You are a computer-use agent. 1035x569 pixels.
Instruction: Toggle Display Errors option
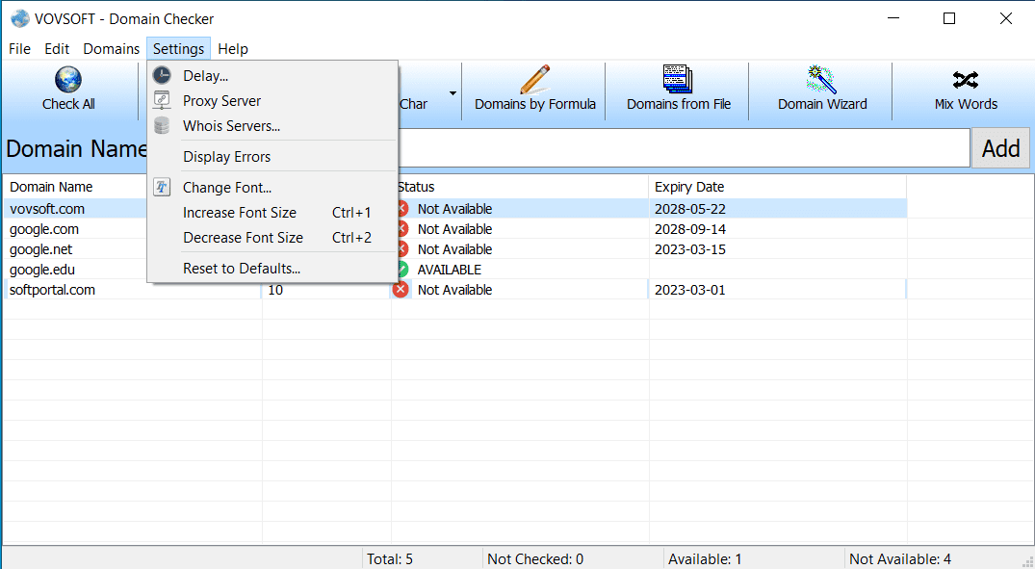(x=272, y=157)
